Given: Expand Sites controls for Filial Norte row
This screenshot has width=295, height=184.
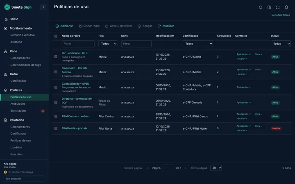Looking at the screenshot, I should [258, 126].
